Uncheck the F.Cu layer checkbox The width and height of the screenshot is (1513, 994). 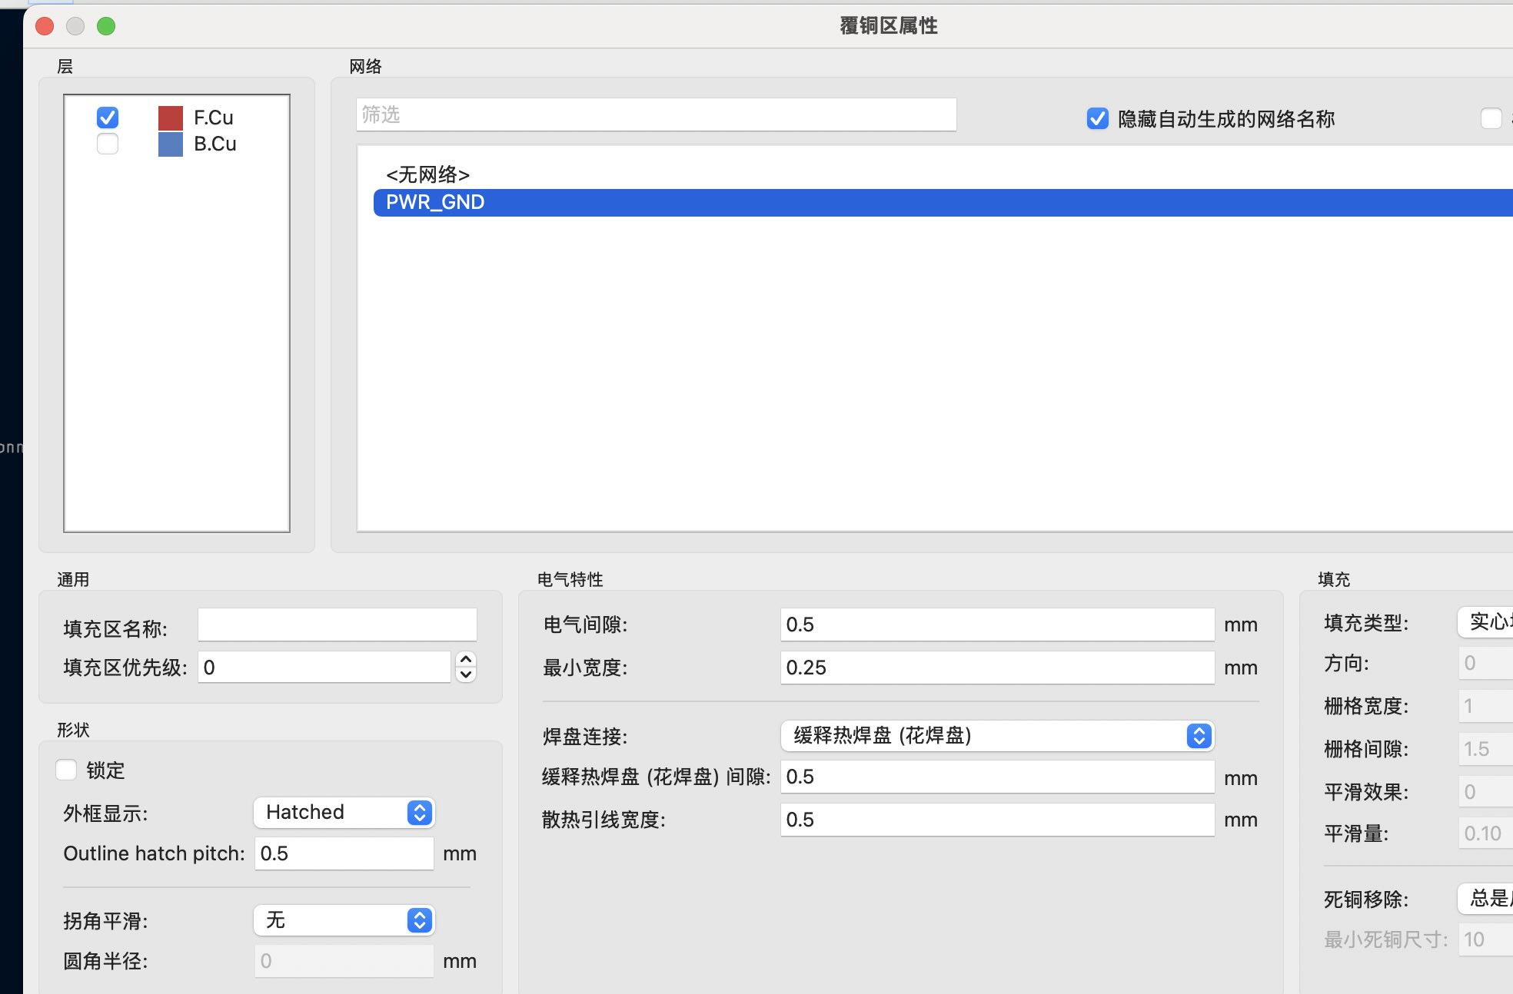(x=108, y=118)
